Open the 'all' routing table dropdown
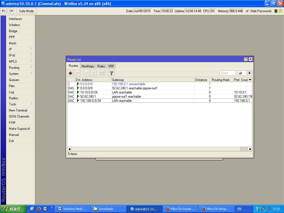 pos(249,73)
